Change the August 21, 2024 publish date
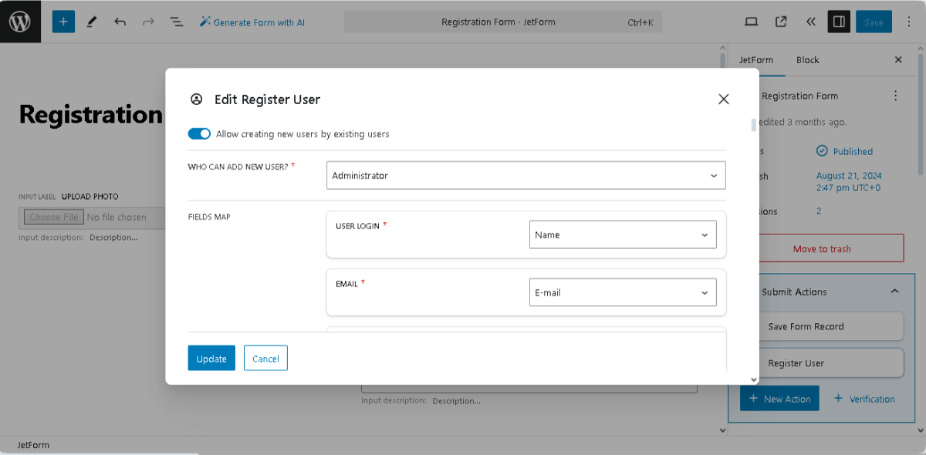Image resolution: width=926 pixels, height=455 pixels. 849,182
